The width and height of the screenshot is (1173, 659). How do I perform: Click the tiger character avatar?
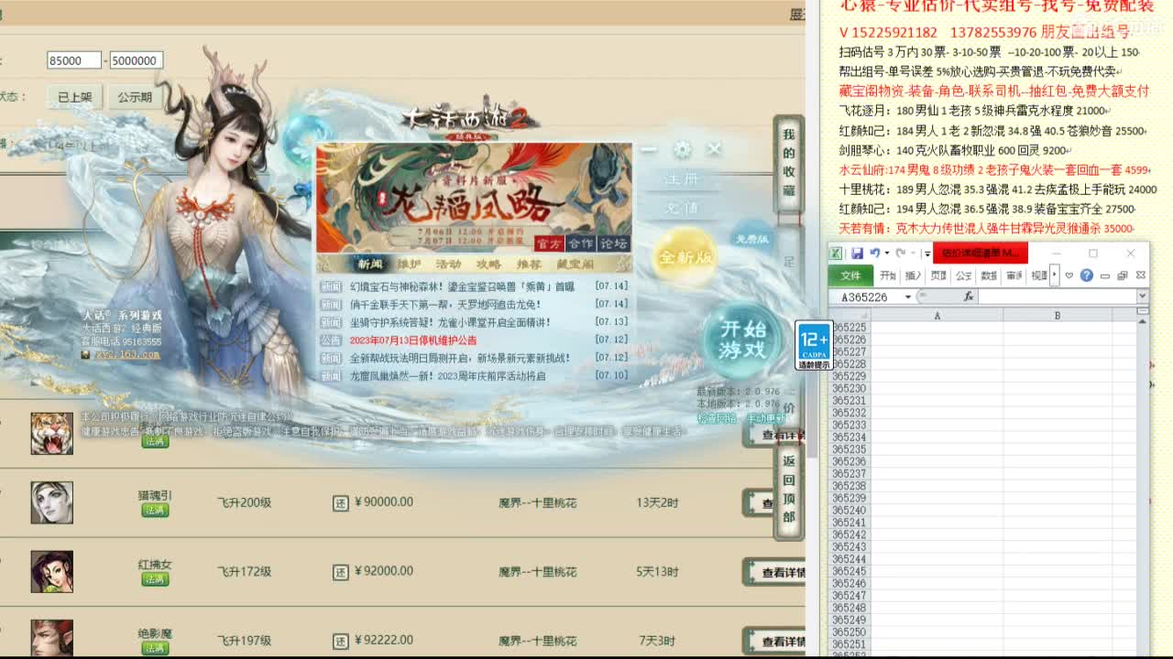(x=52, y=433)
